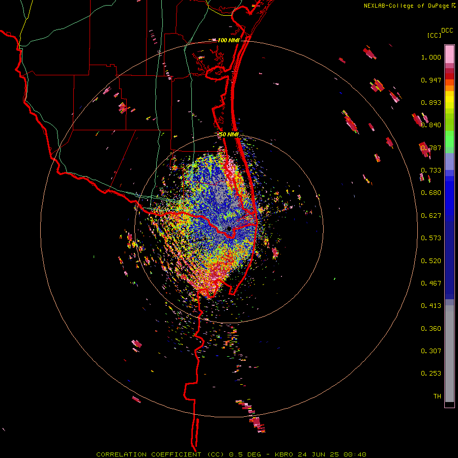
Task: Click the 100 NMI range ring label
Action: [x=228, y=40]
